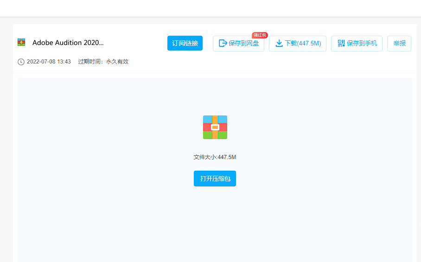Click the clock icon beside upload date
Screen dimensions: 421x262
(21, 62)
